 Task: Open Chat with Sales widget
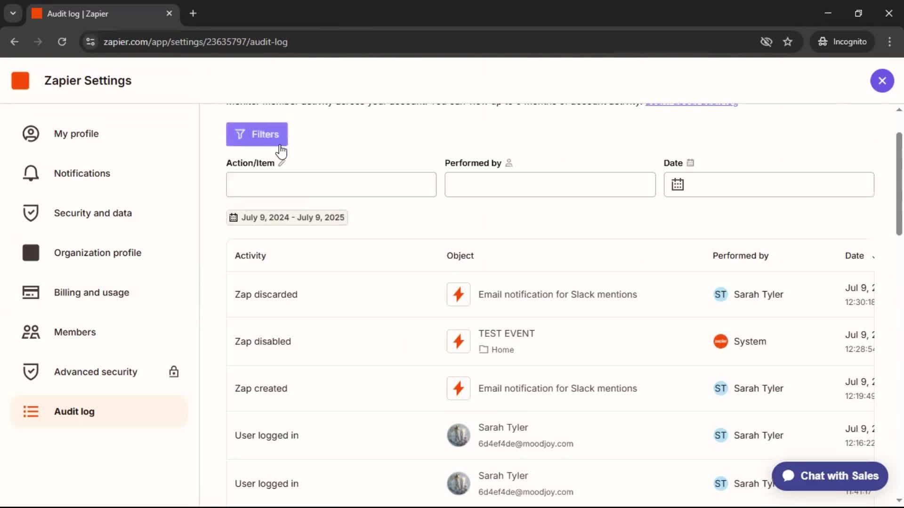coord(830,476)
